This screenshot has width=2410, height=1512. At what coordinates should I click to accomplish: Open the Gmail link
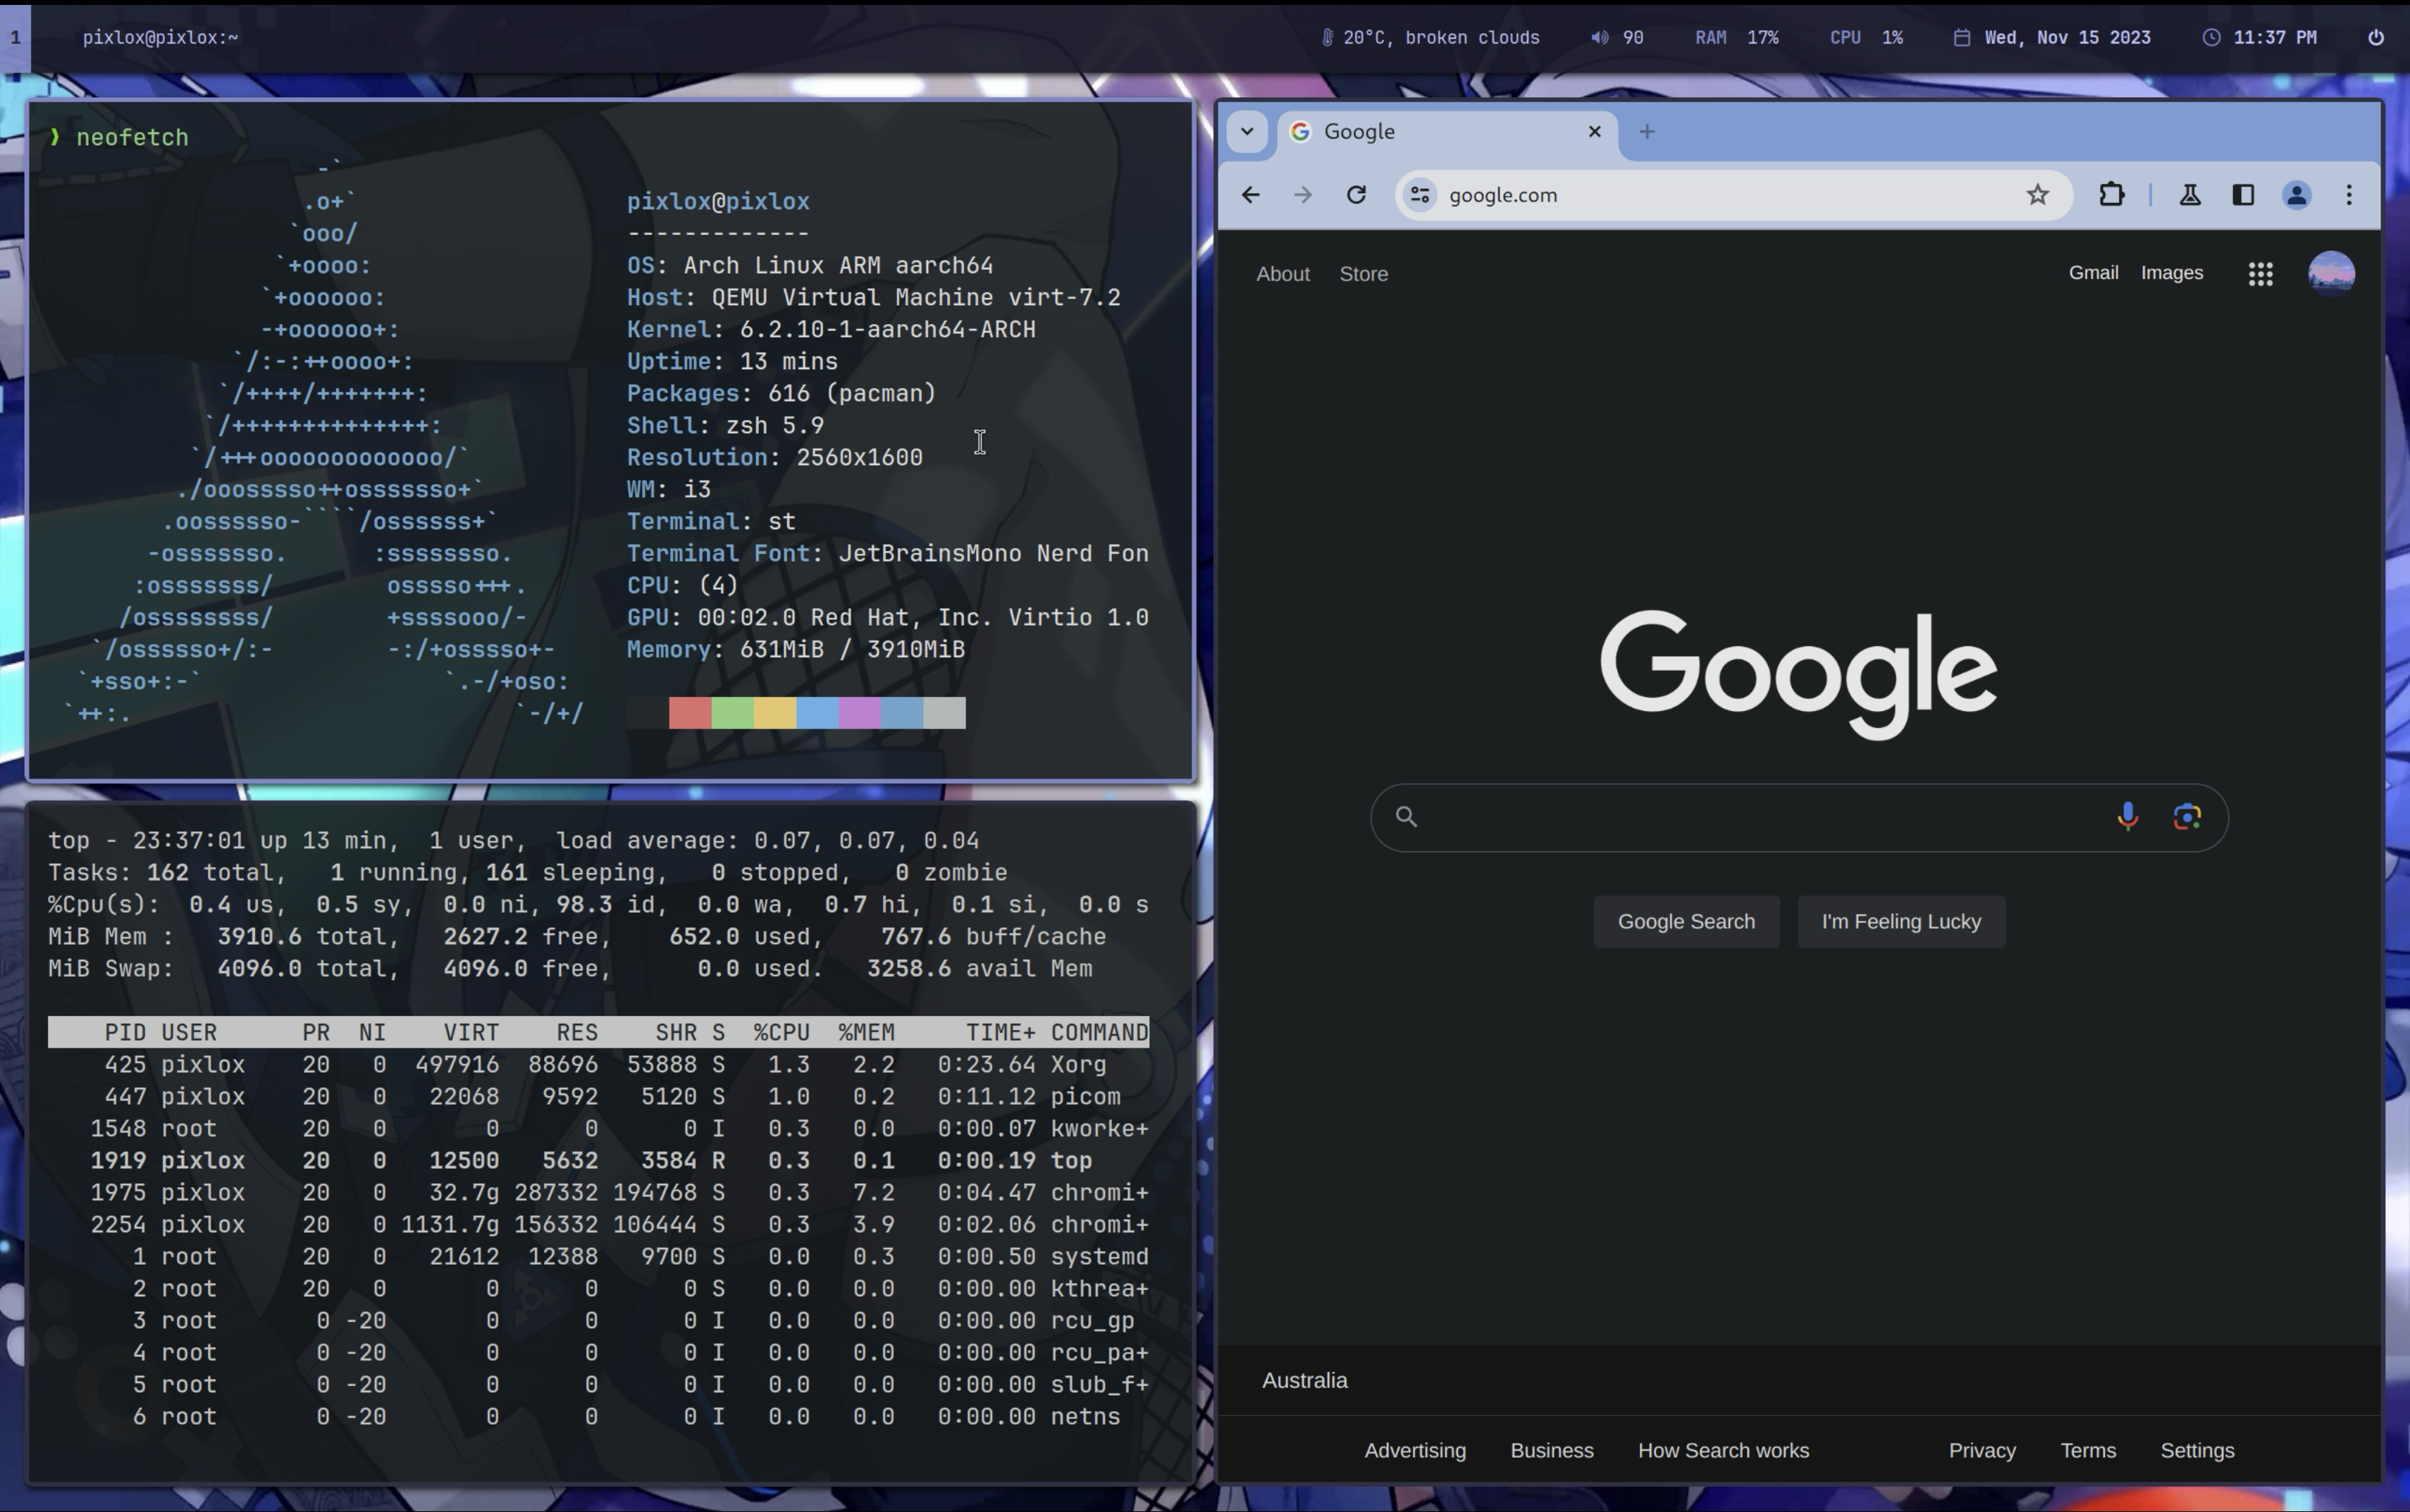click(2093, 273)
